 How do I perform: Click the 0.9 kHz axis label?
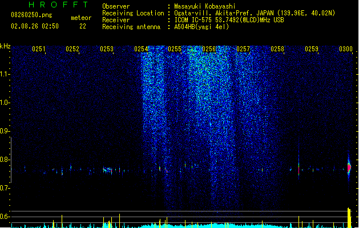5,131
